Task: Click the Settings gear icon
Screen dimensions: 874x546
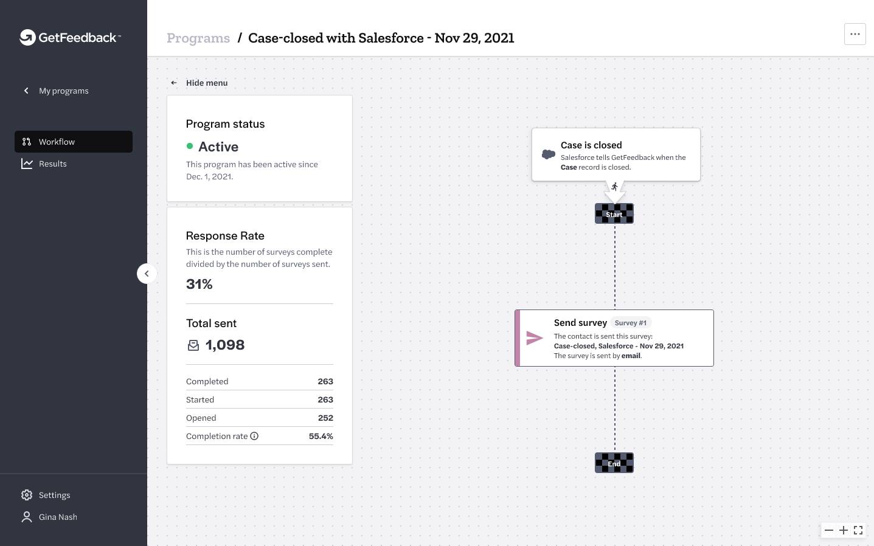Action: (x=27, y=495)
